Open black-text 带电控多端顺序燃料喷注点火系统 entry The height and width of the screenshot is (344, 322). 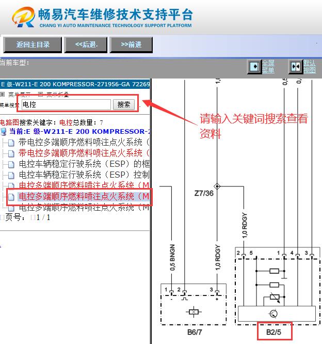84,143
